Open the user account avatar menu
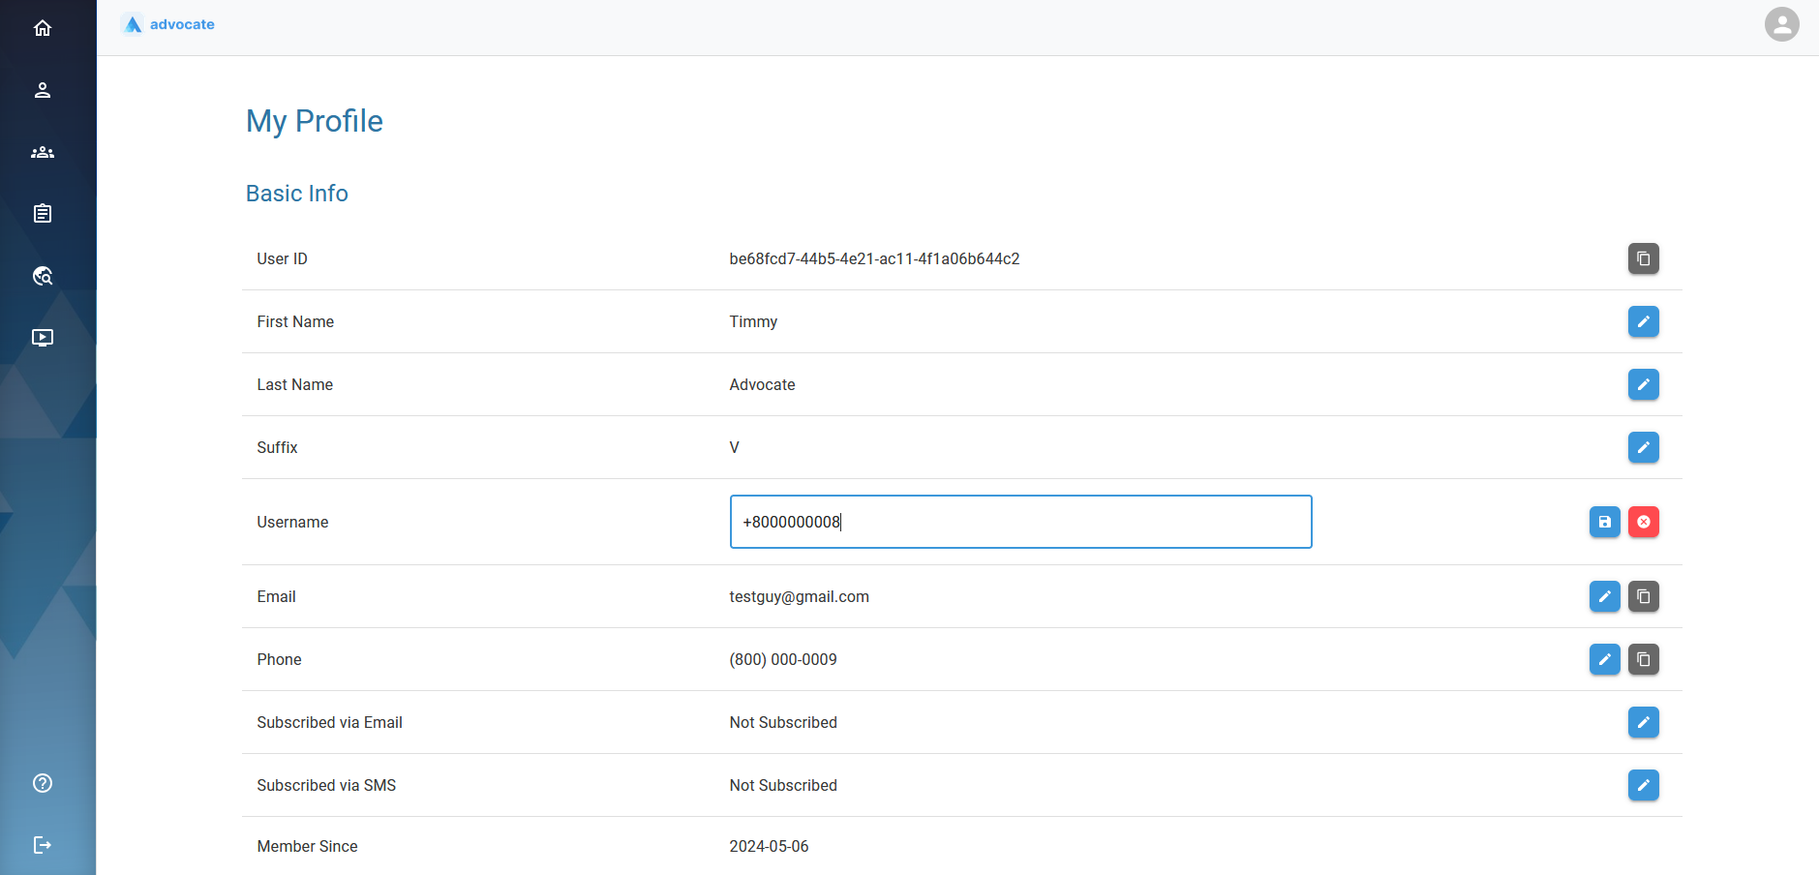The height and width of the screenshot is (875, 1819). tap(1781, 24)
